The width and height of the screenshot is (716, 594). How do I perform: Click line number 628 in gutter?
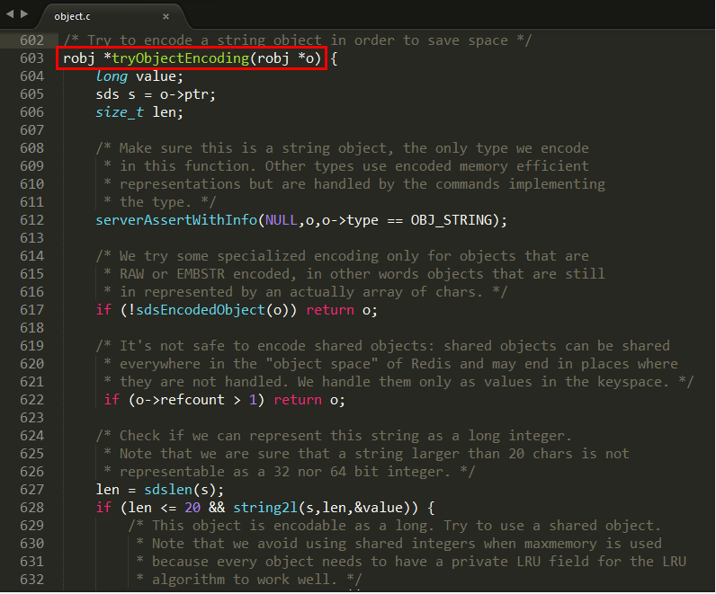31,508
